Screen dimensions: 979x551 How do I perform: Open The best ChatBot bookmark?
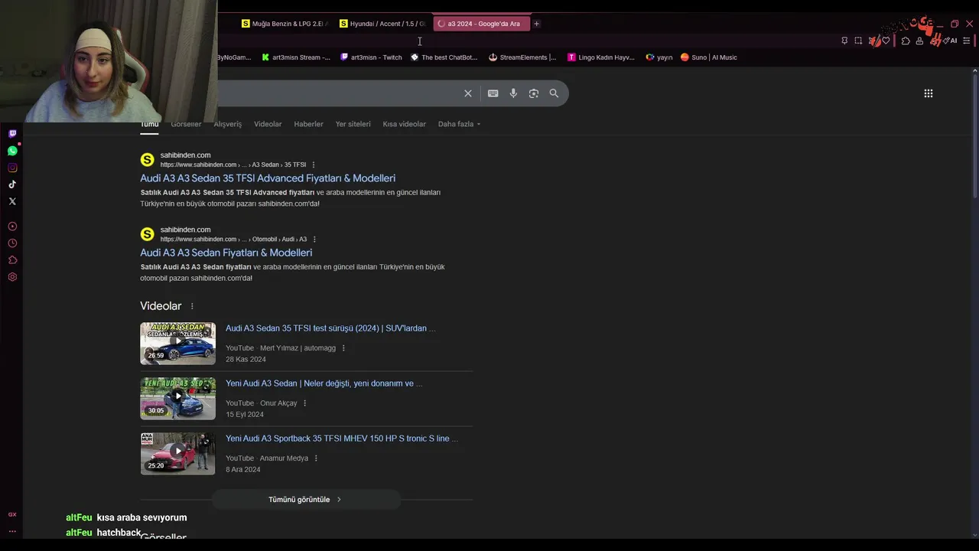[444, 57]
